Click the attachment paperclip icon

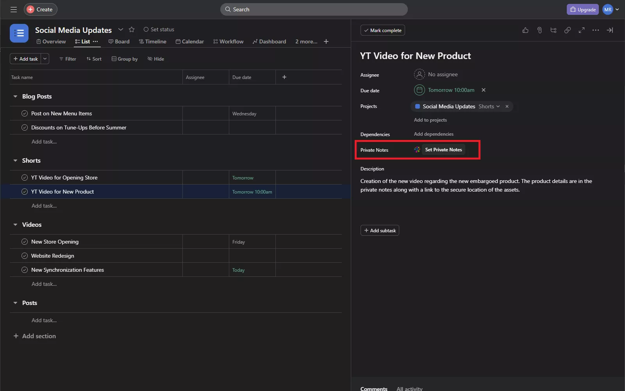[539, 30]
